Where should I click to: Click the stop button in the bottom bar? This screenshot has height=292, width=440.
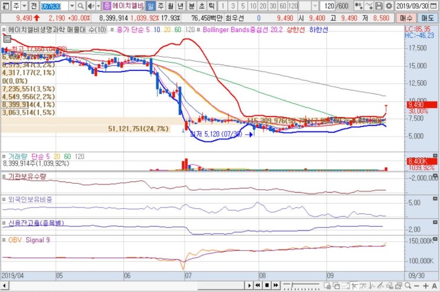click(267, 285)
